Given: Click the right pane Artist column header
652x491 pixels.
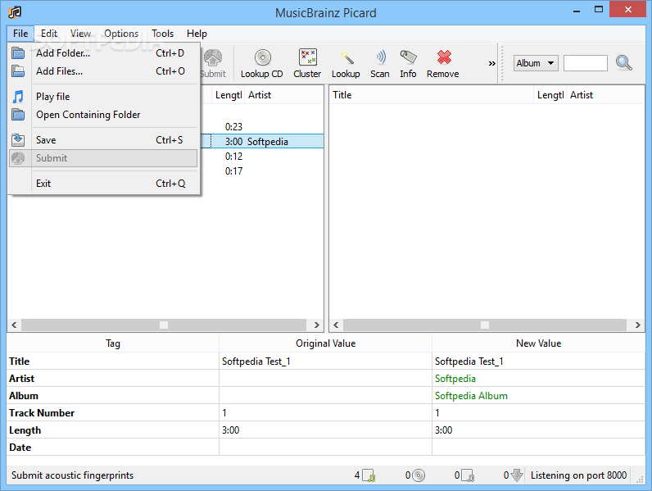Looking at the screenshot, I should pyautogui.click(x=605, y=95).
